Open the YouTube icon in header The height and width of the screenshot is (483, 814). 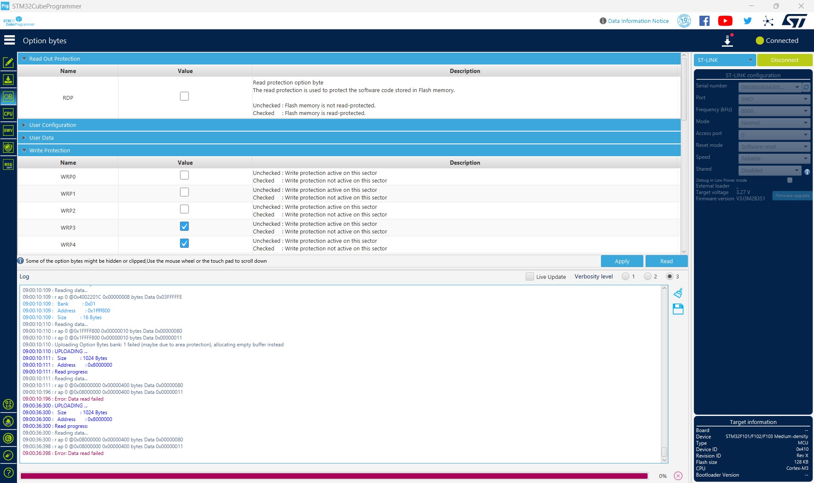pyautogui.click(x=725, y=21)
